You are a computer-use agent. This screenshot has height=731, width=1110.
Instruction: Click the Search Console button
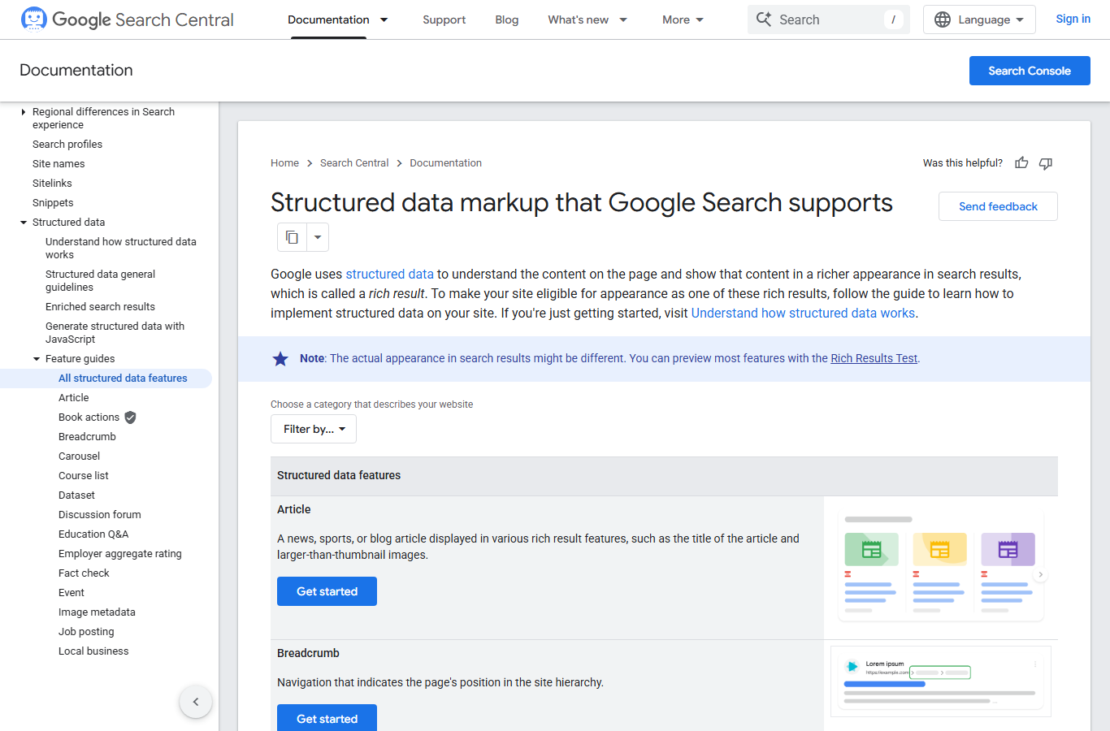[x=1030, y=71]
